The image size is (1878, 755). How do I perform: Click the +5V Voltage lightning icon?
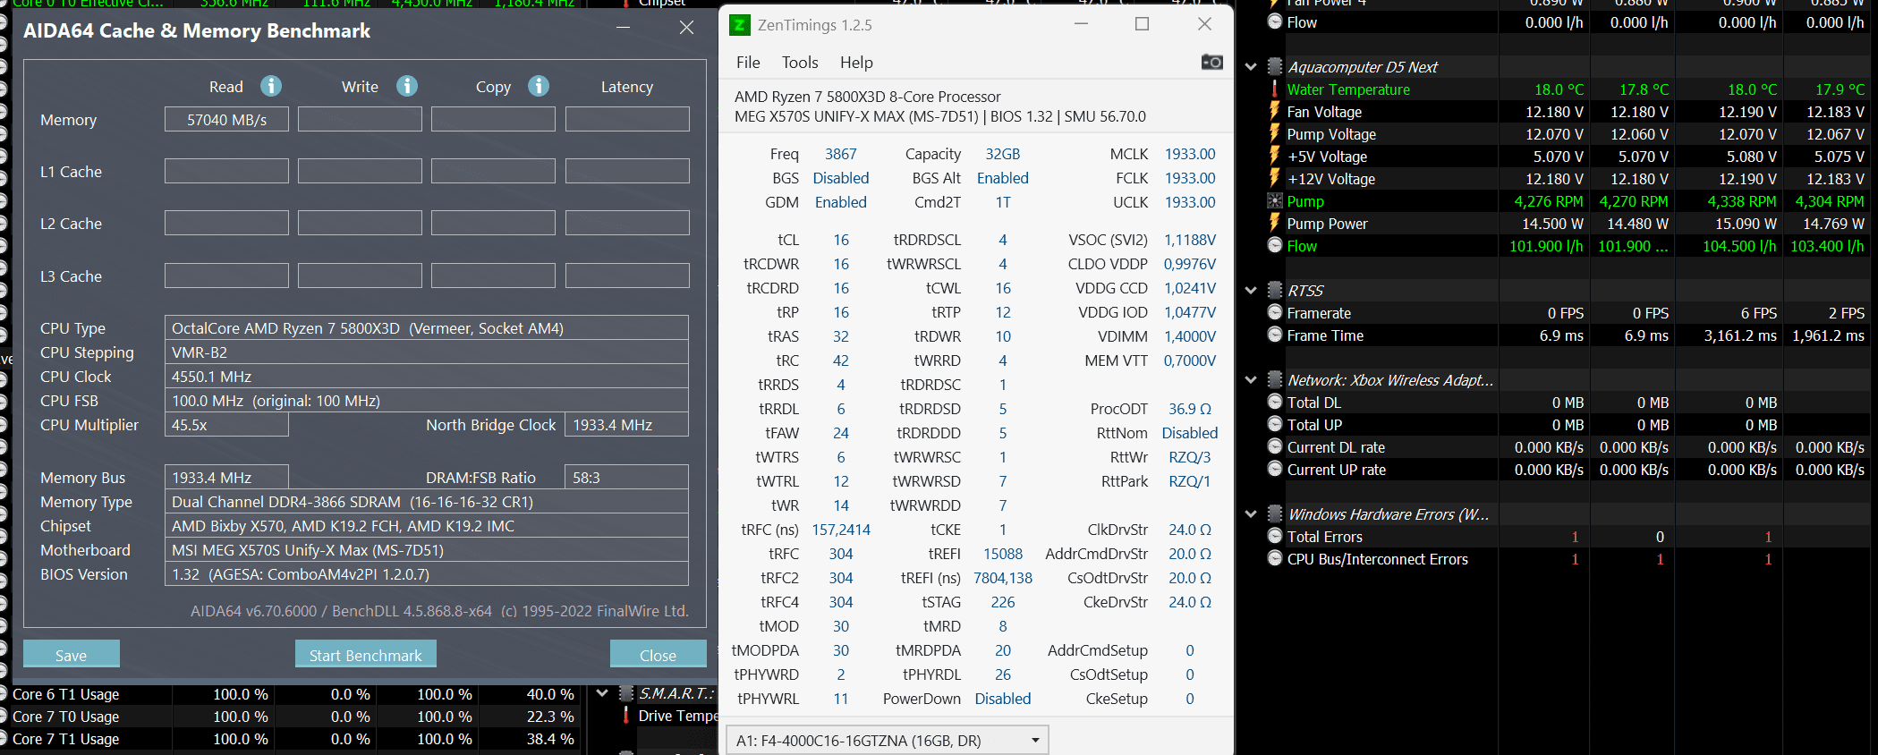[x=1275, y=157]
